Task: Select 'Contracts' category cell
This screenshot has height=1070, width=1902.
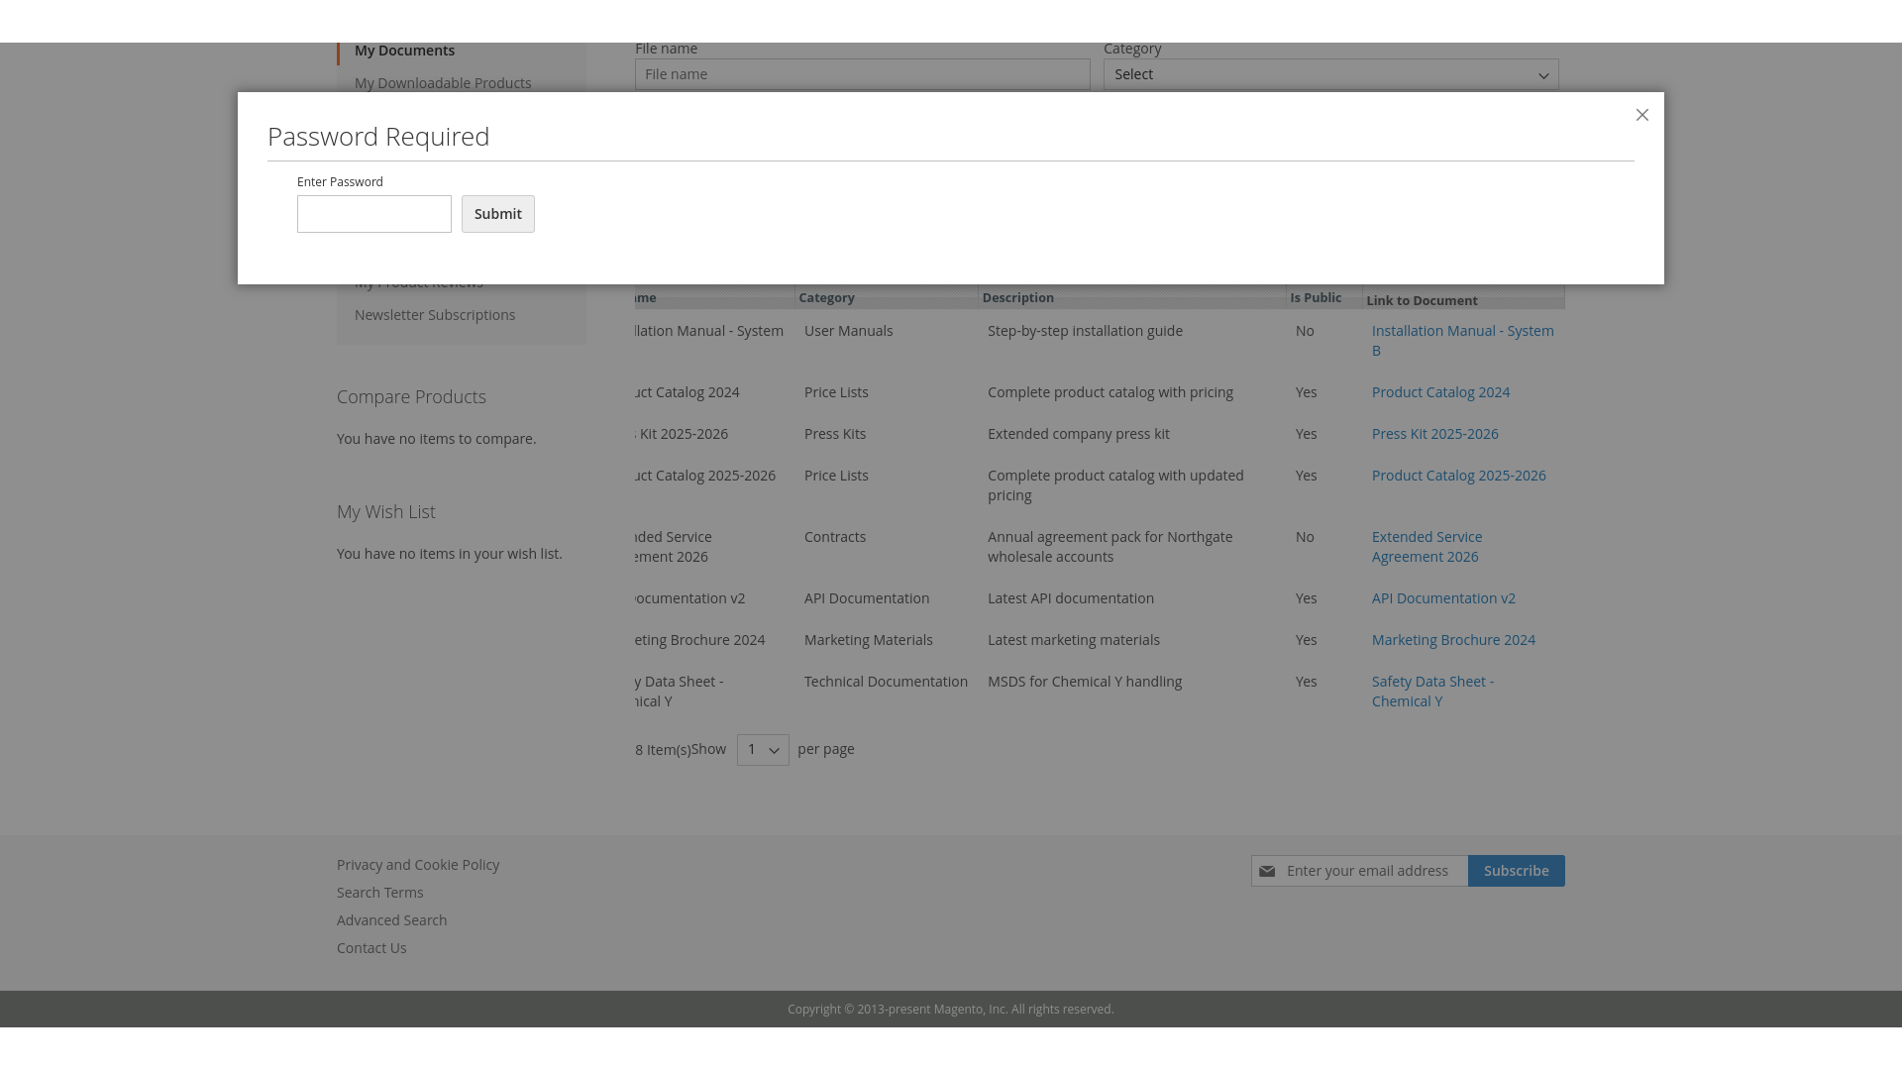Action: [835, 537]
